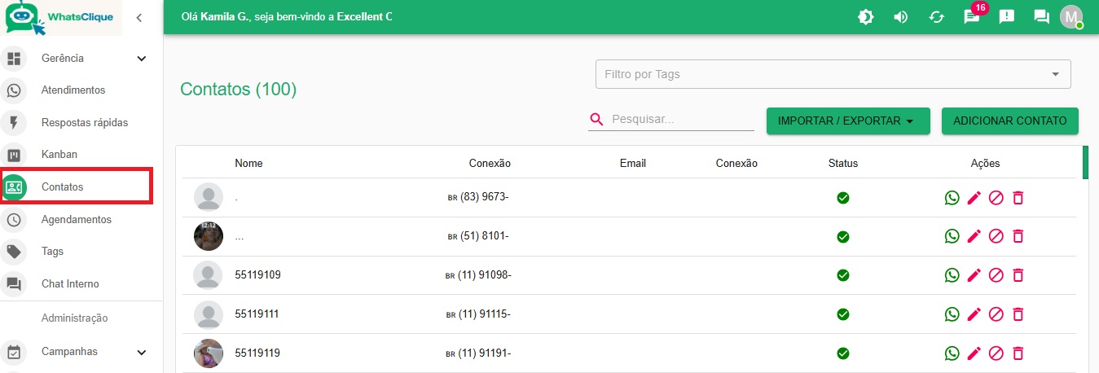This screenshot has height=373, width=1099.
Task: Delete the first contact in the list
Action: click(x=1018, y=197)
